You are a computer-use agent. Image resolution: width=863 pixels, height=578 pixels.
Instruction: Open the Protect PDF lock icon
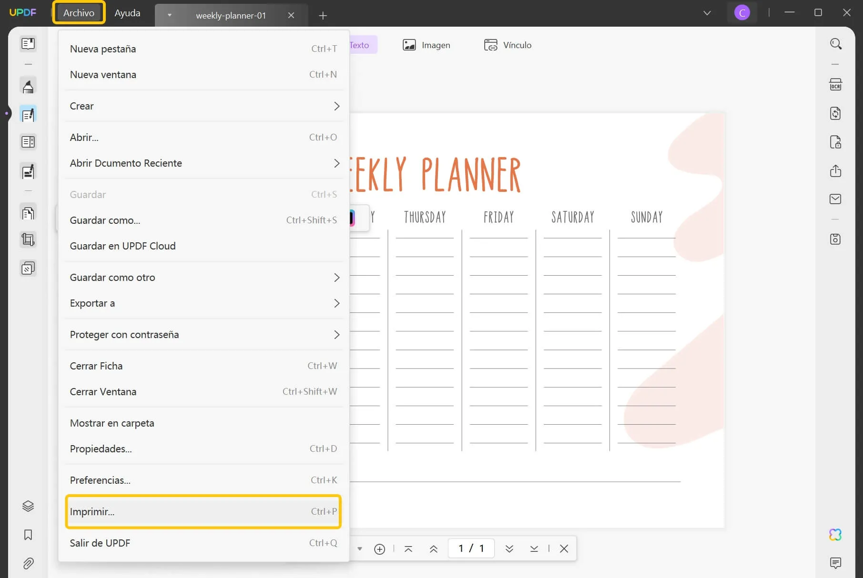click(835, 142)
